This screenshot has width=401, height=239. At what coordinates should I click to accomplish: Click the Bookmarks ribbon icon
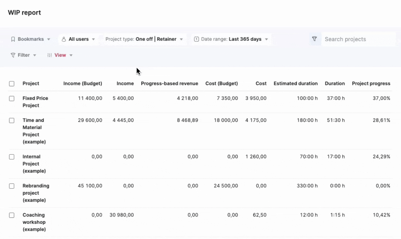13,39
